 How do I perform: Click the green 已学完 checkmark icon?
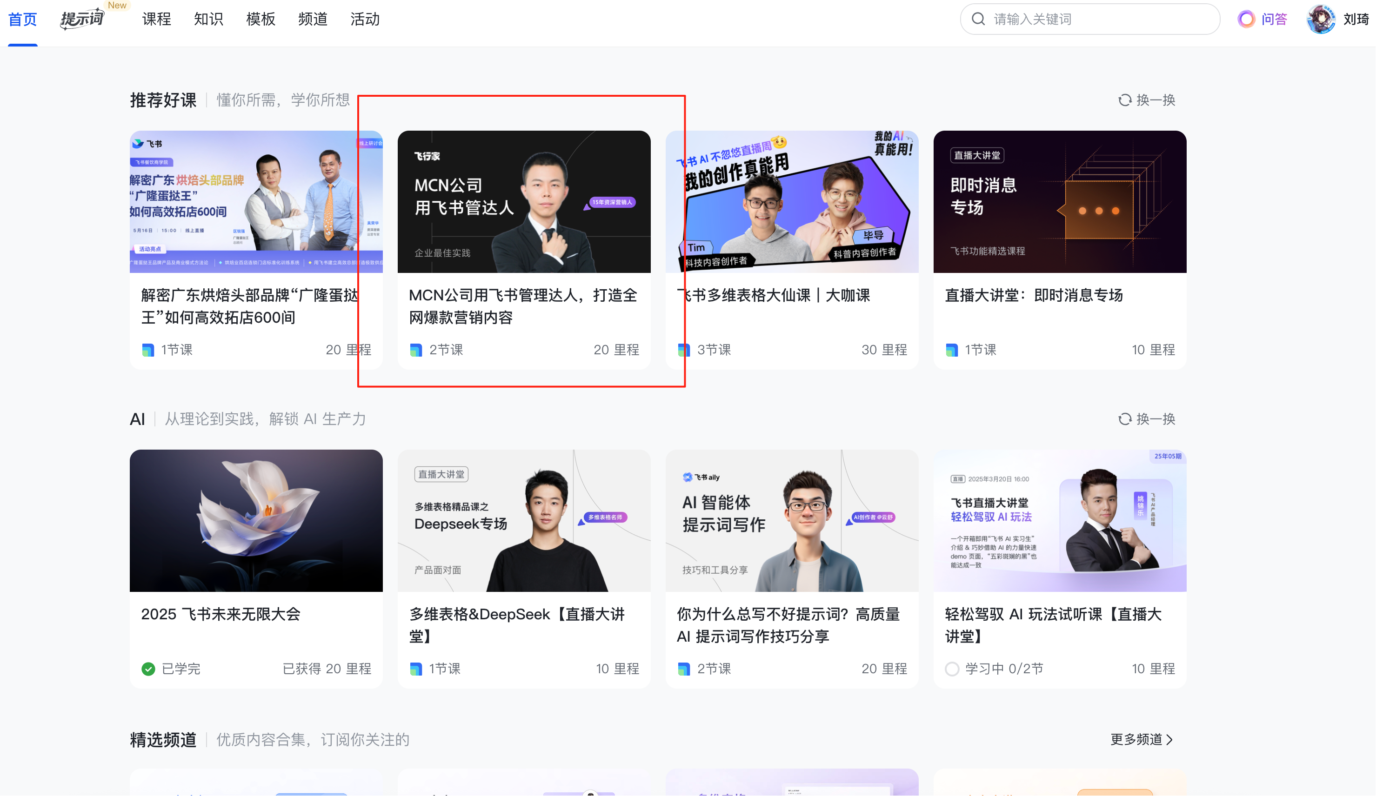pyautogui.click(x=148, y=669)
